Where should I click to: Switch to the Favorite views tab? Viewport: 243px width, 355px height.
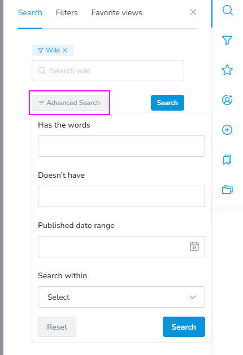point(117,12)
